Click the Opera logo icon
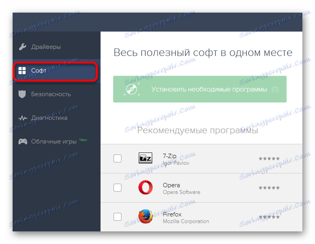The height and width of the screenshot is (244, 315). click(x=145, y=187)
